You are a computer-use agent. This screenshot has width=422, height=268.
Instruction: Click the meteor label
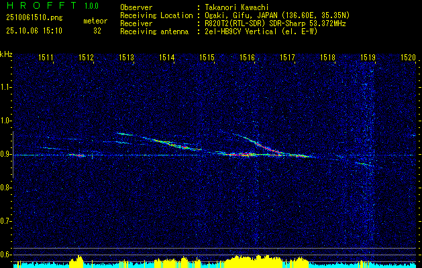[95, 21]
